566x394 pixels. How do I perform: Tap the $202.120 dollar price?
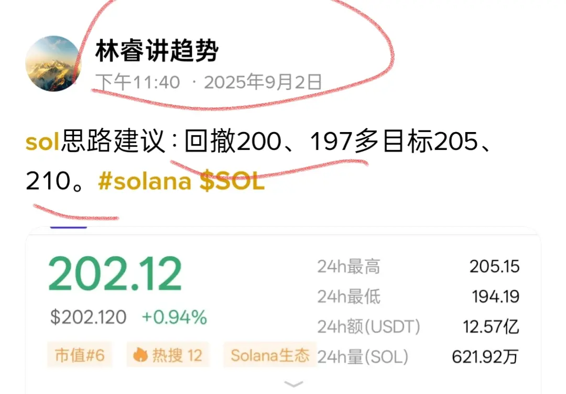click(88, 317)
